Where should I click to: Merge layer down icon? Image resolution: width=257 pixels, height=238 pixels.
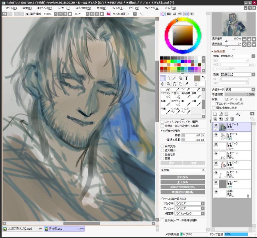pos(215,119)
